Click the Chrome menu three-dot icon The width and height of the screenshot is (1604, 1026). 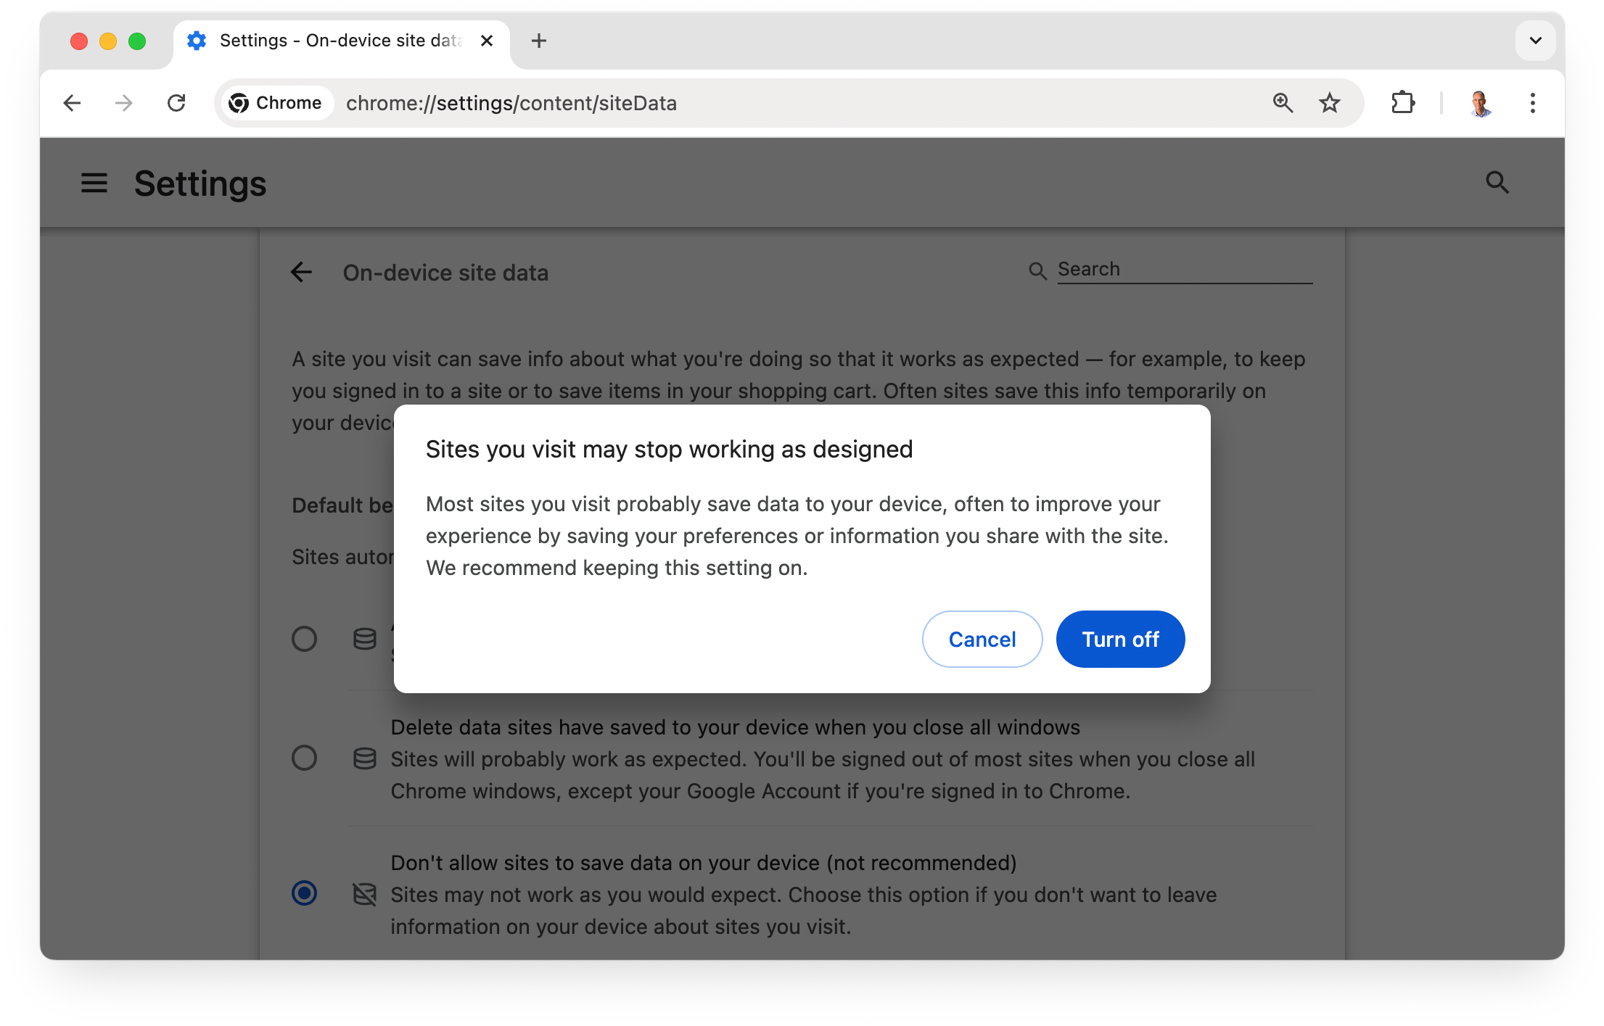click(1531, 103)
